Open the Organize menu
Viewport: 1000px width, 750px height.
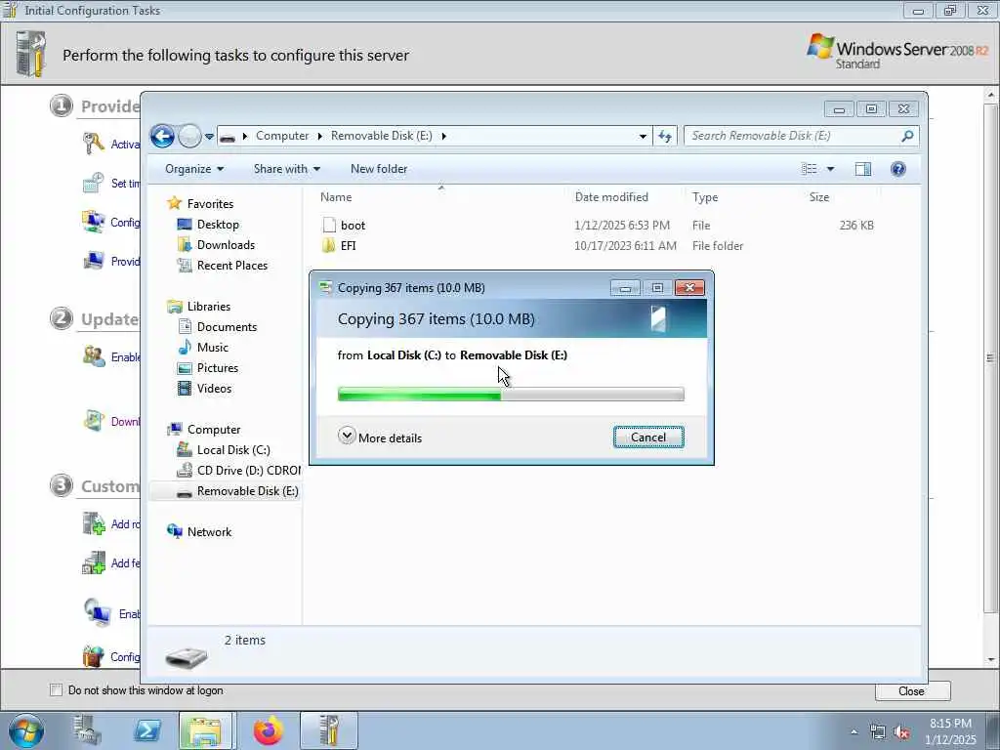194,169
